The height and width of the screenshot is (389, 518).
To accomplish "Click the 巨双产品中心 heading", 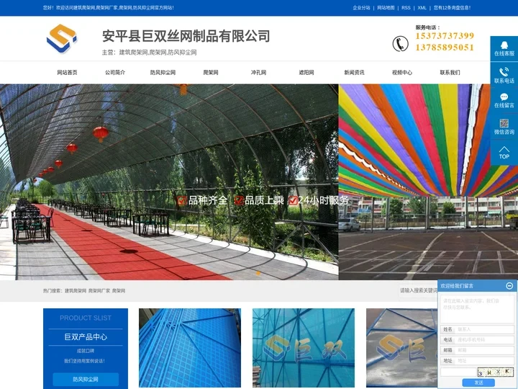I will click(86, 336).
